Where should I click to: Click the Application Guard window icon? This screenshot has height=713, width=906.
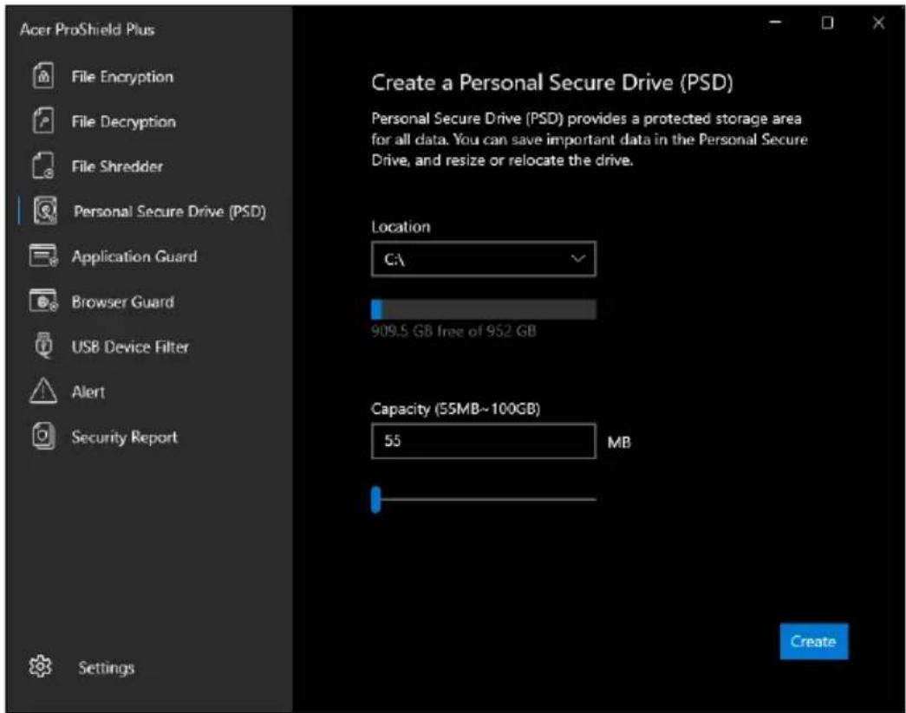(x=44, y=256)
